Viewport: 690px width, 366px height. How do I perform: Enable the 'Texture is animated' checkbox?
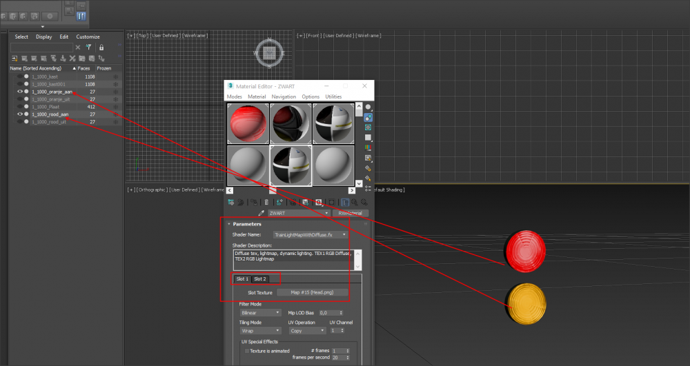pyautogui.click(x=247, y=351)
